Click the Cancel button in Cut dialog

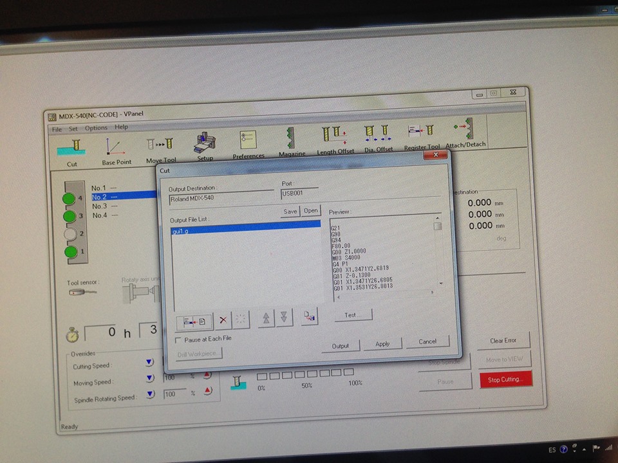tap(427, 341)
